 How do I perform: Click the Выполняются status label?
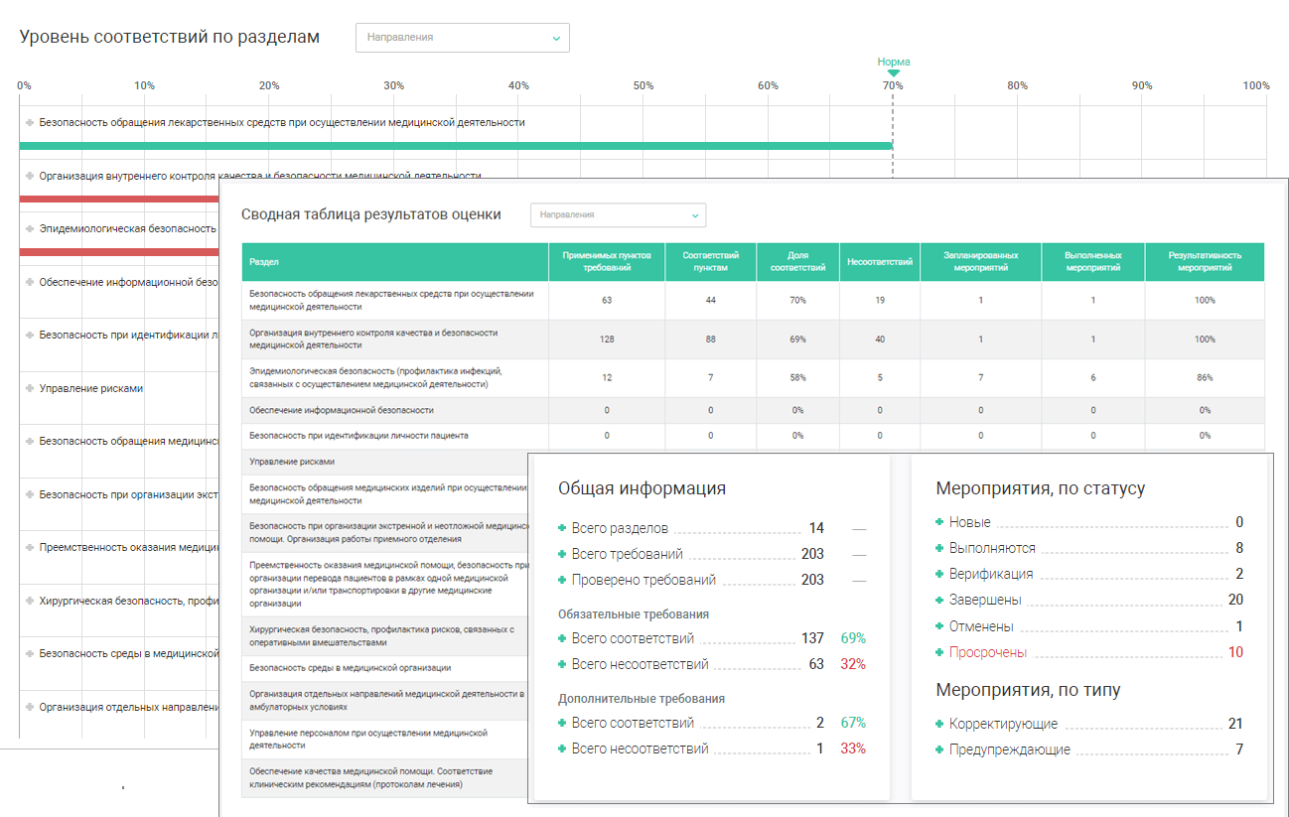tap(992, 548)
